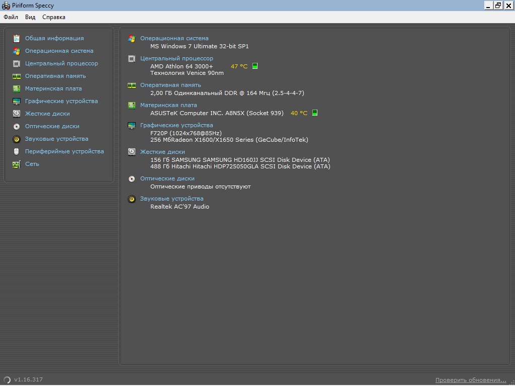This screenshot has height=386, width=515.
Task: Open Сеть sidebar section
Action: tap(32, 164)
